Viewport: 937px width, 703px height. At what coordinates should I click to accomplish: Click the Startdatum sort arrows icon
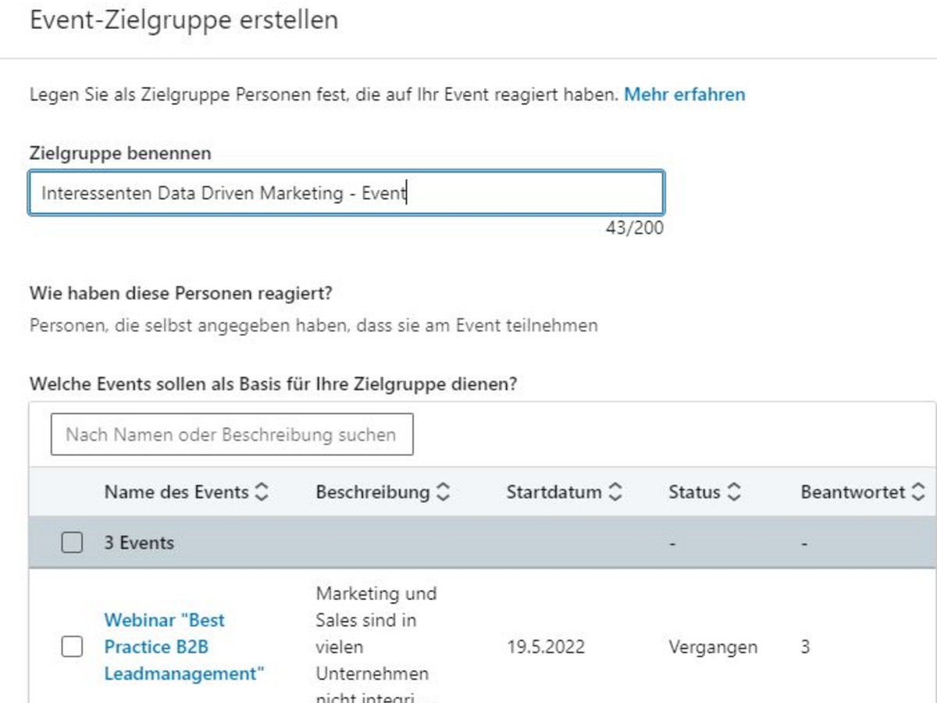point(615,492)
